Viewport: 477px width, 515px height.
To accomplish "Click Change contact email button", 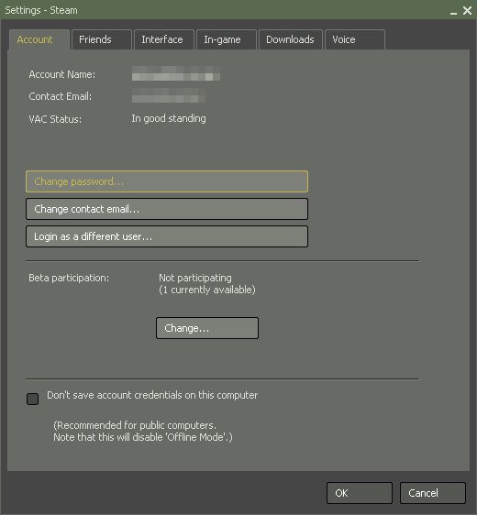I will pos(167,209).
